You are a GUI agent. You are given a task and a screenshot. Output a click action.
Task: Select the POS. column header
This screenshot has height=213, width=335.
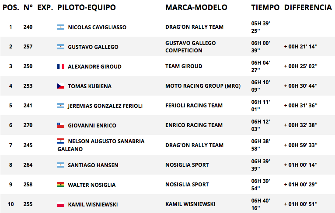coord(10,7)
